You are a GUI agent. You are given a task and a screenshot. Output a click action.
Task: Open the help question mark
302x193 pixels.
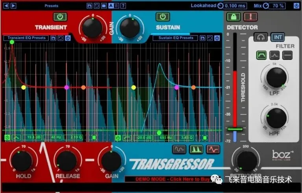(123, 6)
